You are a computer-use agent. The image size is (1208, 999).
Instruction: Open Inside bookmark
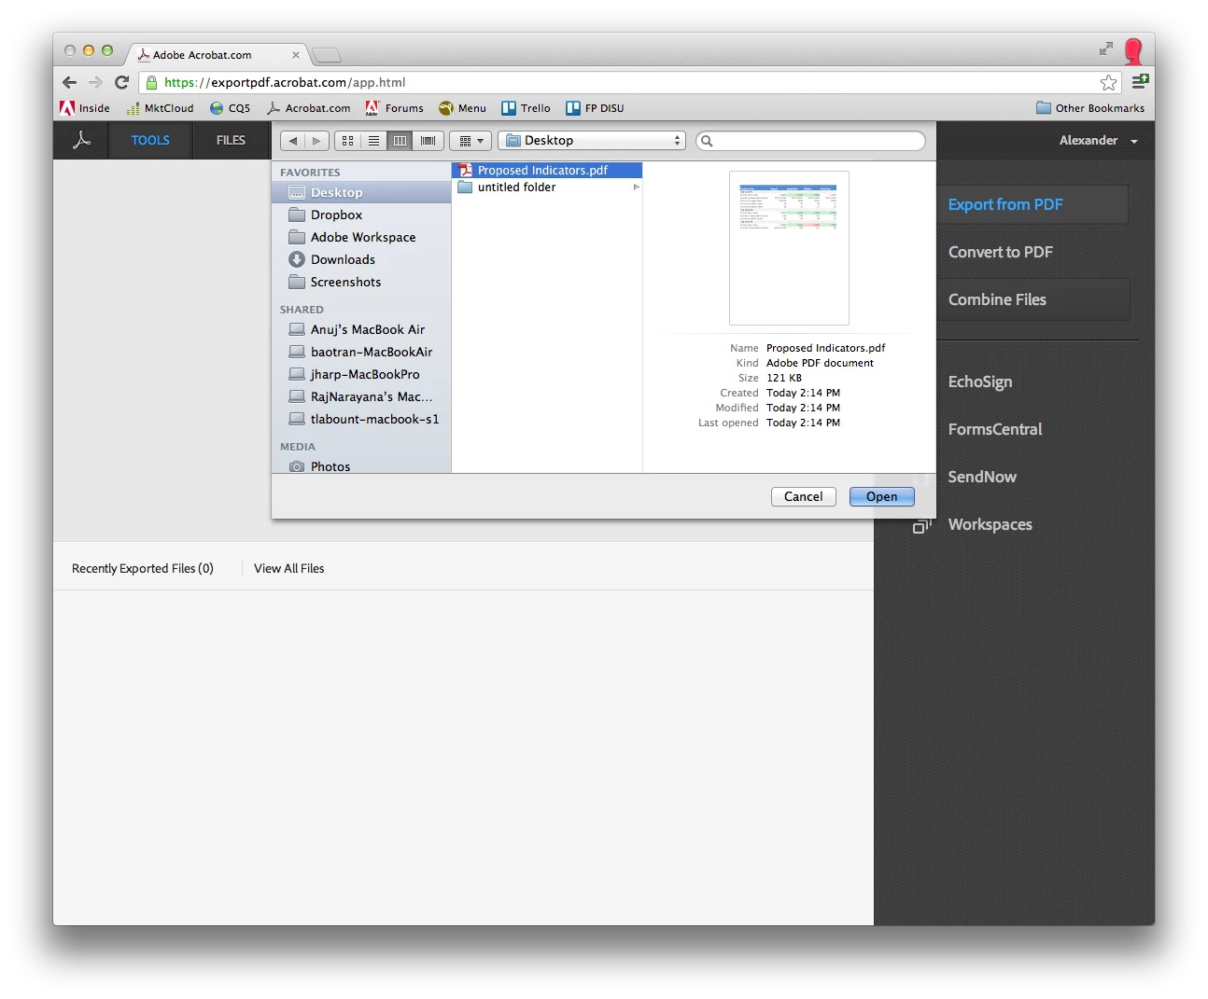tap(85, 108)
